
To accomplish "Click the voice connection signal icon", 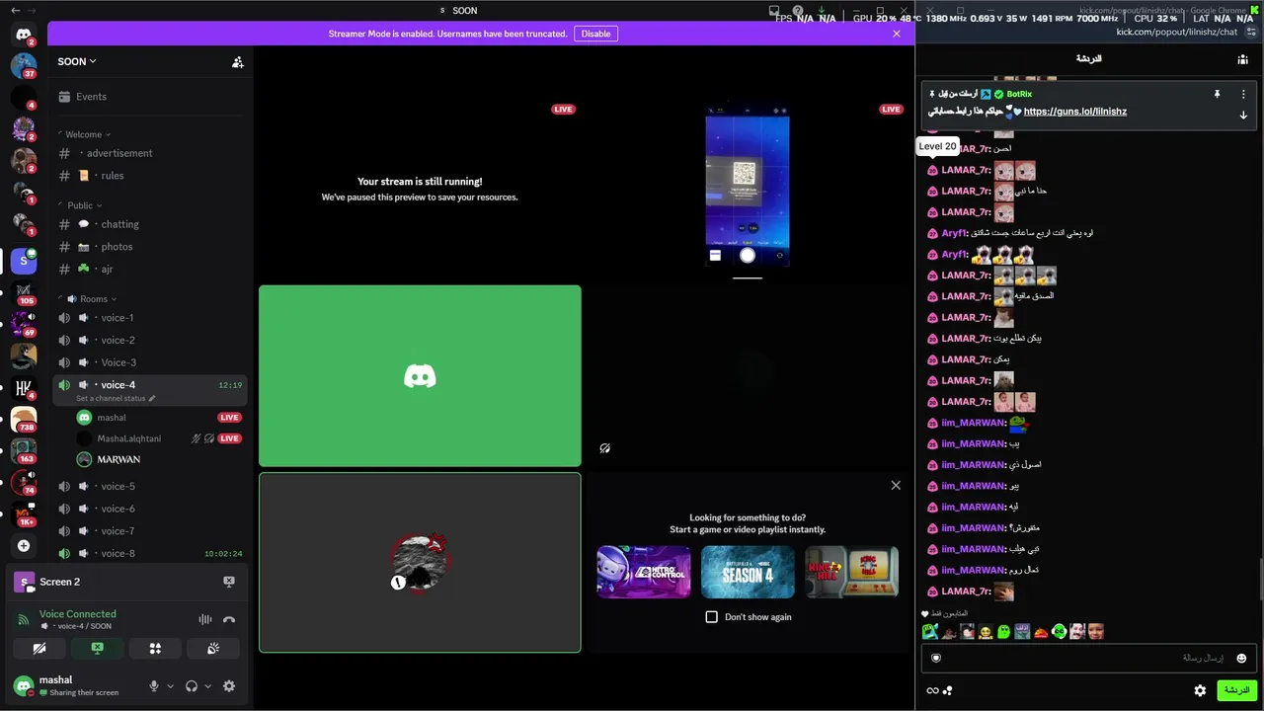I will (x=24, y=620).
